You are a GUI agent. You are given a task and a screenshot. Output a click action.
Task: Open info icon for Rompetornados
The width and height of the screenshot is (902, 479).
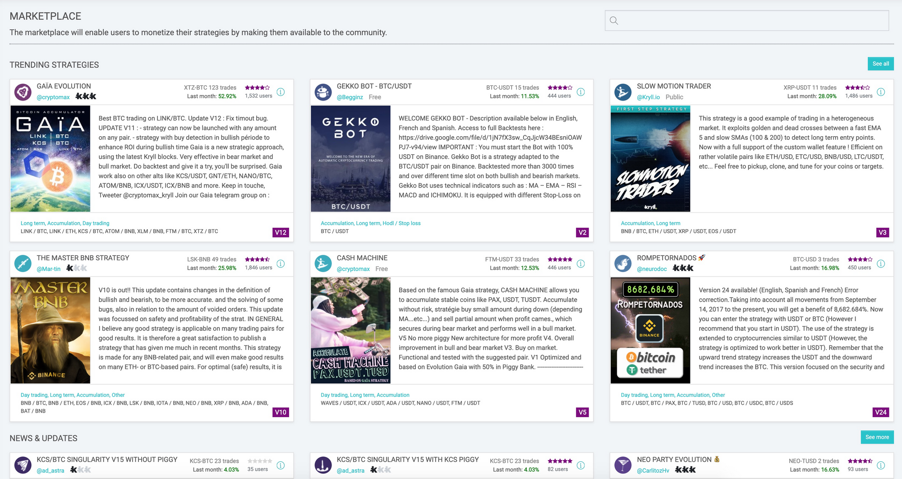(x=881, y=264)
